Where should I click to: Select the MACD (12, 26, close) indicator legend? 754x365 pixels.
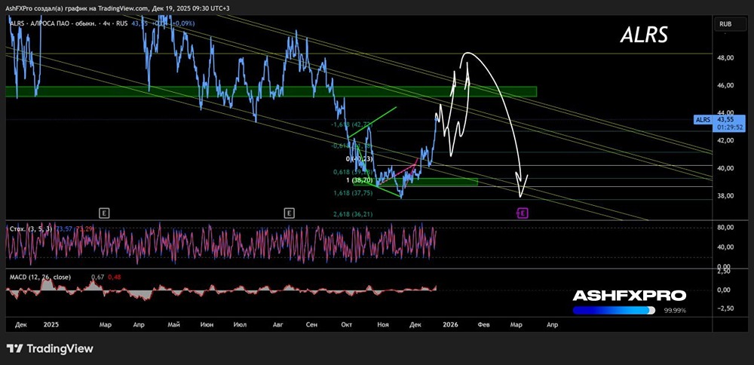(x=40, y=278)
